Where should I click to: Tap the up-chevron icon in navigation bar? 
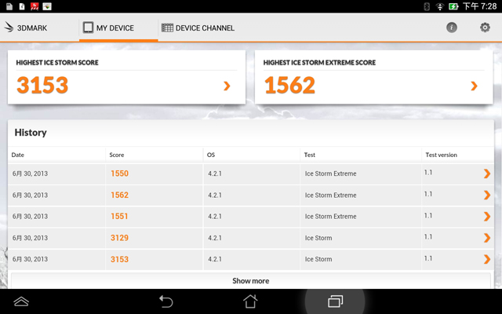click(x=21, y=301)
